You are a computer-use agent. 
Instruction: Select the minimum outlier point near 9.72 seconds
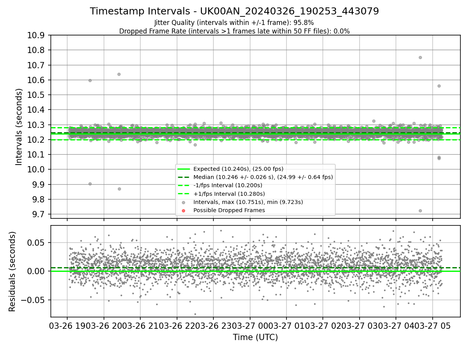pyautogui.click(x=420, y=211)
